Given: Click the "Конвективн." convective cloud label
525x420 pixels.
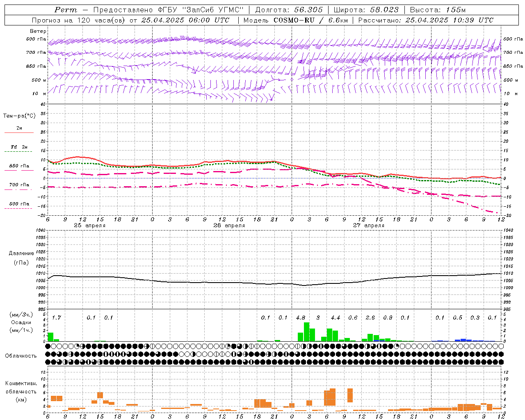Looking at the screenshot, I should click(x=21, y=383).
